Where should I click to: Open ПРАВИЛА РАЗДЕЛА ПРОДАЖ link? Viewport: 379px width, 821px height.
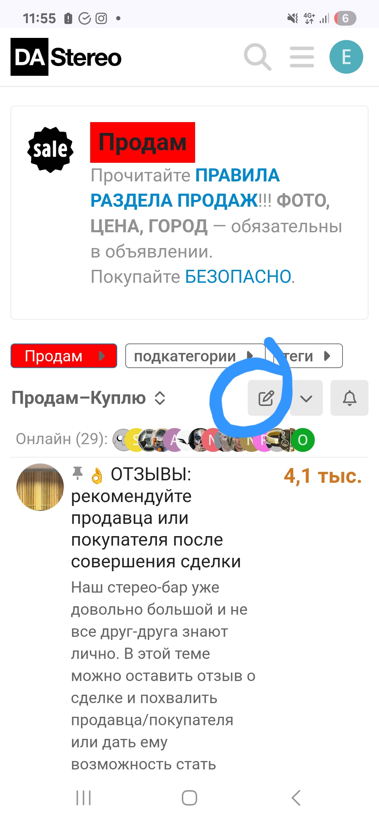pos(185,188)
